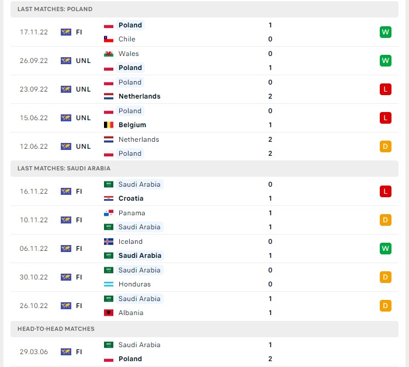Click the orange D badge for Netherlands vs Poland
The height and width of the screenshot is (367, 409).
click(x=385, y=146)
